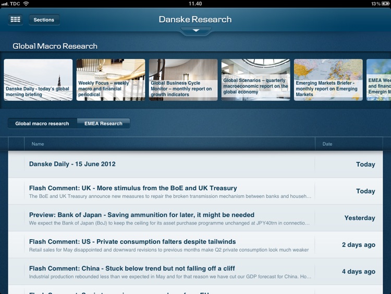Click summary text starting 'The BoE and UK Treasury'
This screenshot has height=294, width=391.
coord(170,196)
